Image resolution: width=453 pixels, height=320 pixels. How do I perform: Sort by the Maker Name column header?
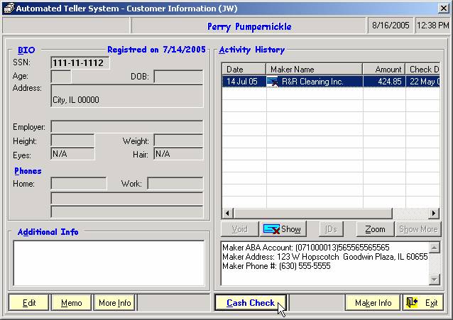click(x=314, y=70)
